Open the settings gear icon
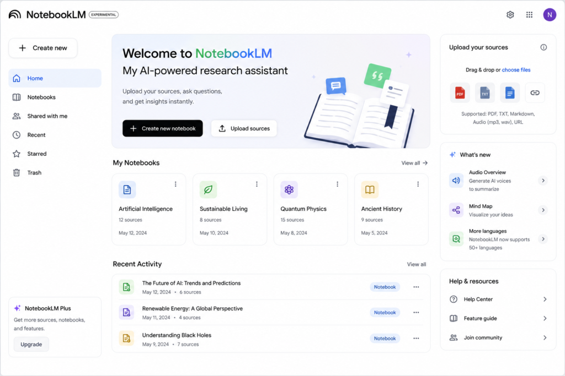565x376 pixels. pos(510,15)
